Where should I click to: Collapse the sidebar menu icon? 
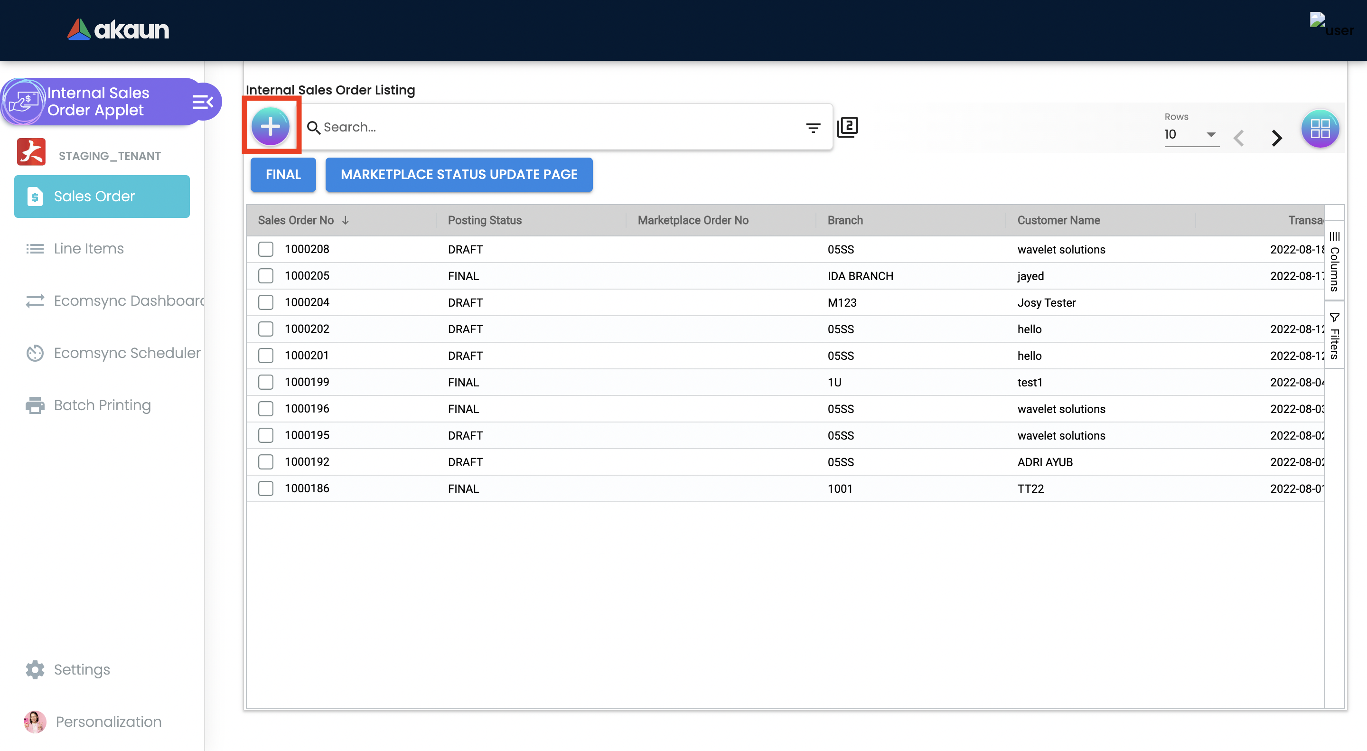(203, 102)
